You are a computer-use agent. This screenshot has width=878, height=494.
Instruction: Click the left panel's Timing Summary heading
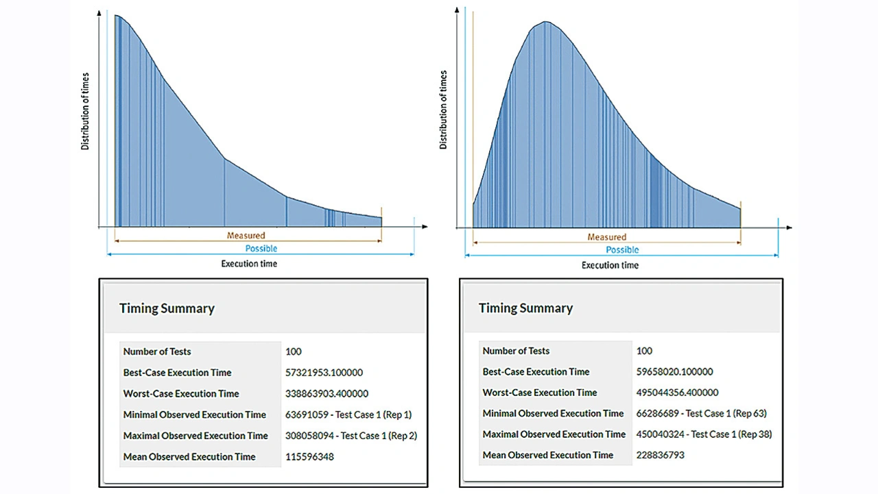167,308
